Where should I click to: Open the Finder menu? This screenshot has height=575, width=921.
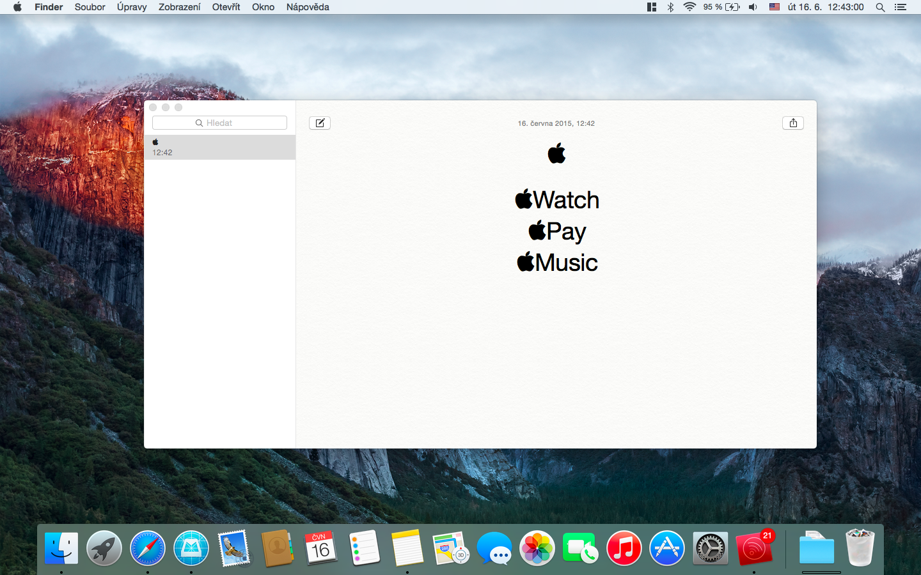click(x=49, y=7)
